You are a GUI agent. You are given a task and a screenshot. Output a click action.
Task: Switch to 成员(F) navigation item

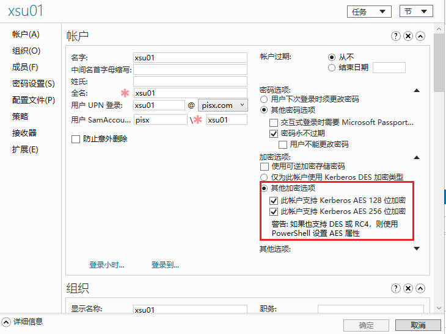[25, 67]
